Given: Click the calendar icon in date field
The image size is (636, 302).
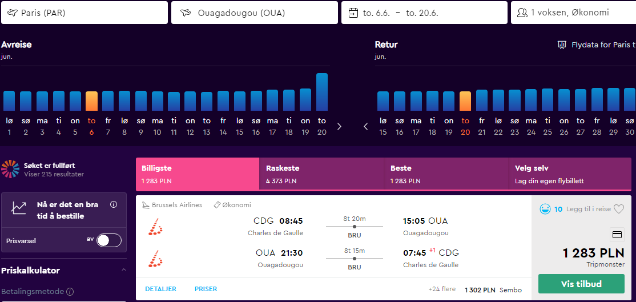Looking at the screenshot, I should (353, 13).
